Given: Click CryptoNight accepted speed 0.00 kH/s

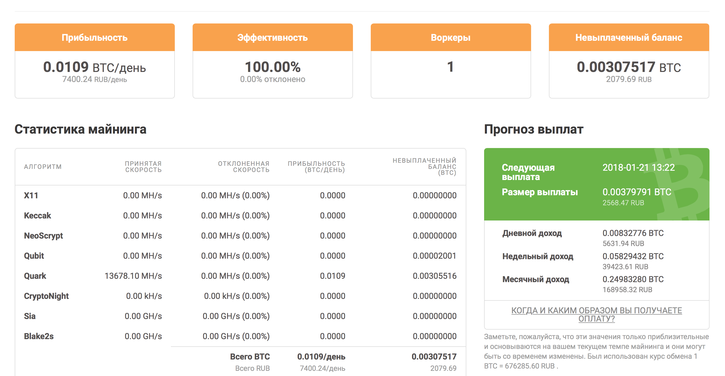Looking at the screenshot, I should coord(144,297).
